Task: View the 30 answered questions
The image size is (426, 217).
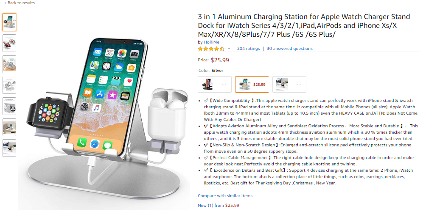Action: [290, 49]
